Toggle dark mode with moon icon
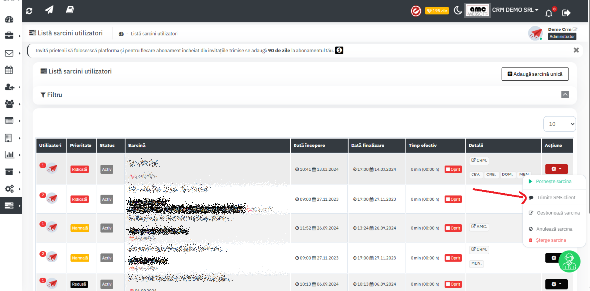Image resolution: width=590 pixels, height=291 pixels. pyautogui.click(x=457, y=11)
